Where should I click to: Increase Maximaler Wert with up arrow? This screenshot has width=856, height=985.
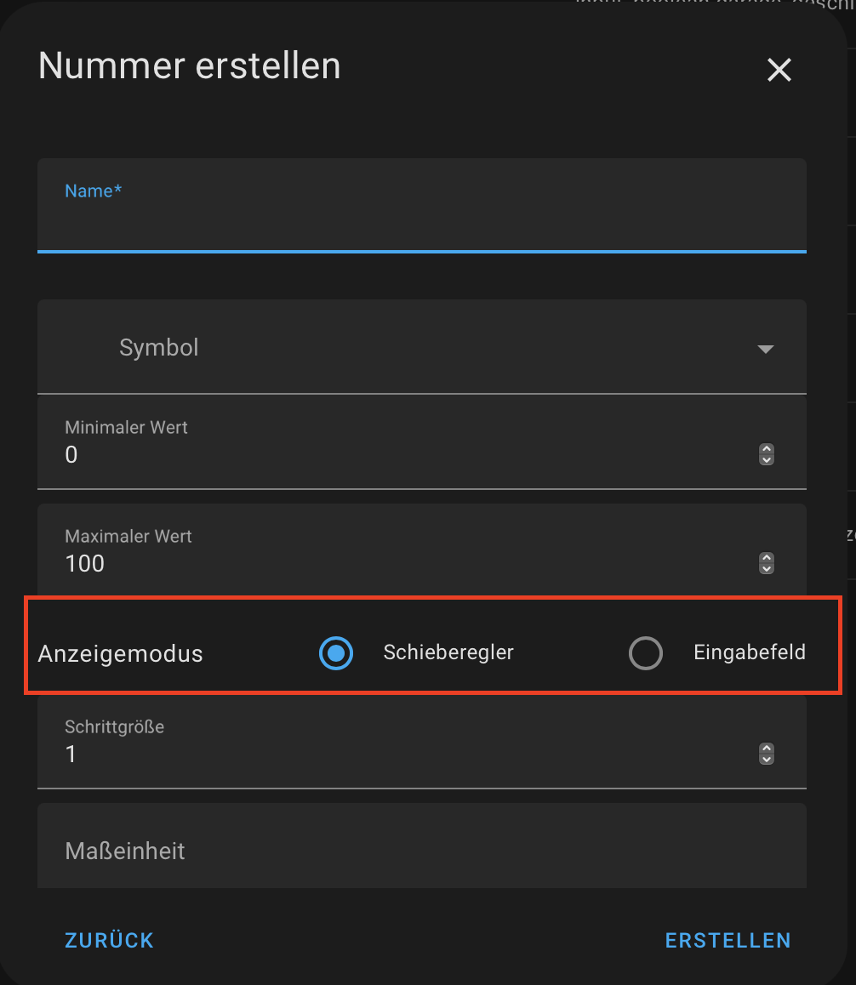tap(766, 558)
